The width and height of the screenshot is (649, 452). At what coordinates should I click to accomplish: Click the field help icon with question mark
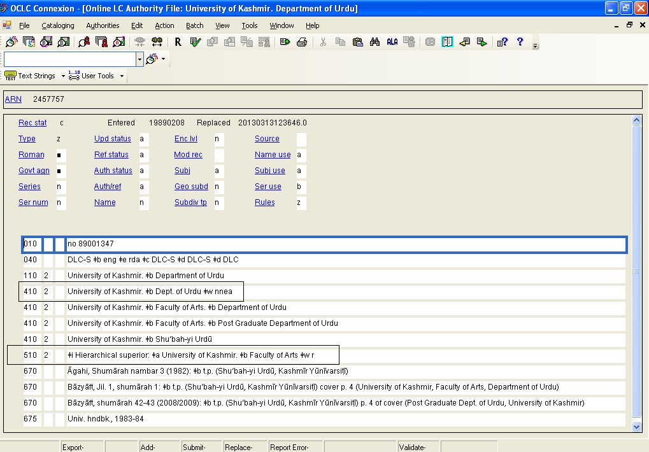503,42
